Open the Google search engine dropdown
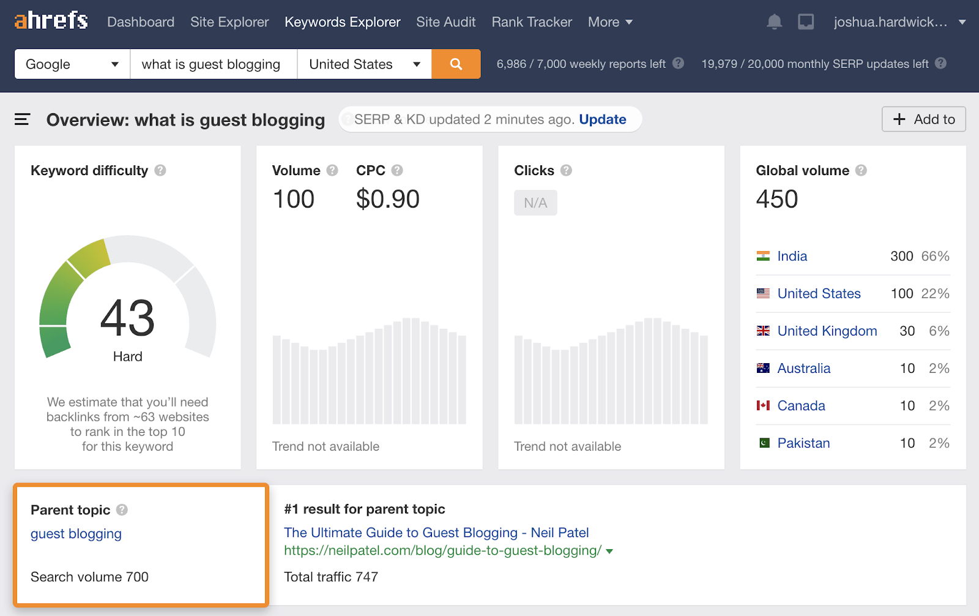Image resolution: width=979 pixels, height=616 pixels. tap(72, 64)
